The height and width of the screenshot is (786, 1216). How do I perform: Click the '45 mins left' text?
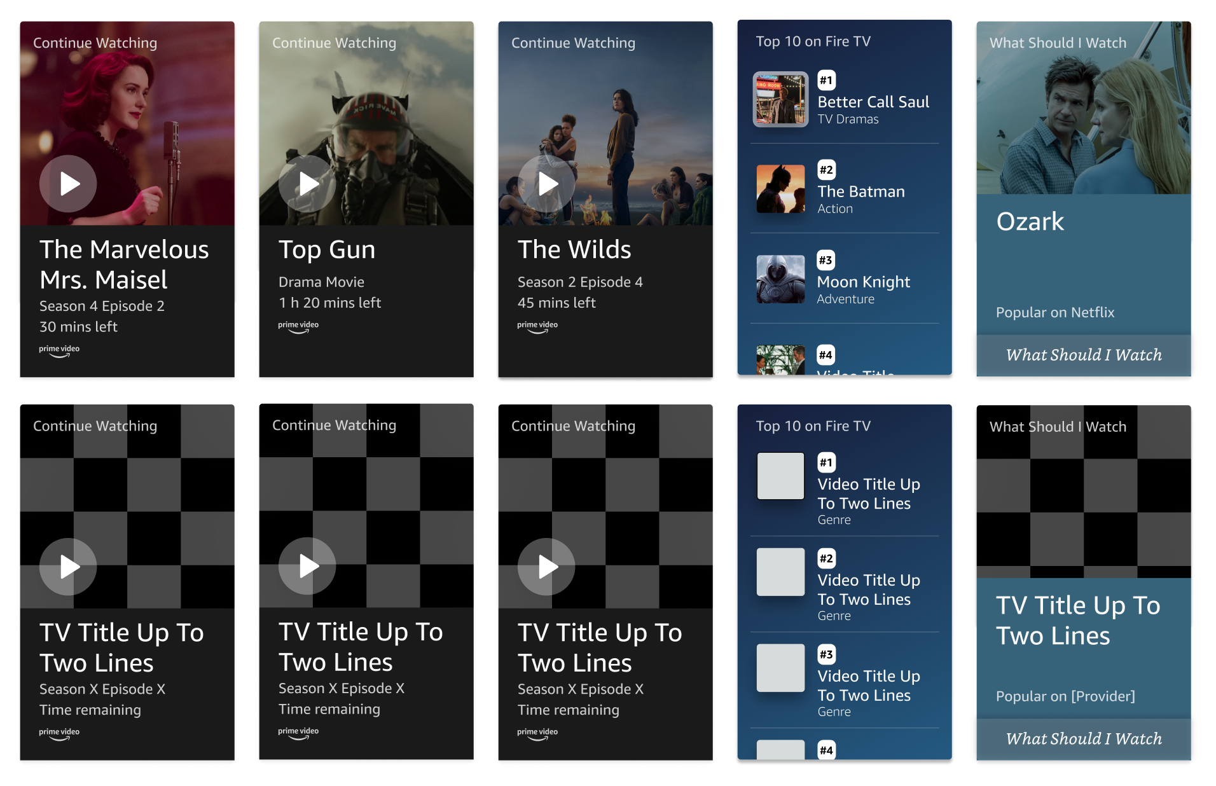click(556, 303)
